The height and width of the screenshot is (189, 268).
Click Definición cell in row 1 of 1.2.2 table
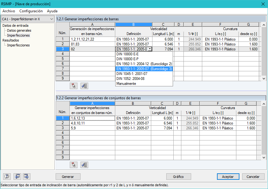pyautogui.click(x=133, y=118)
